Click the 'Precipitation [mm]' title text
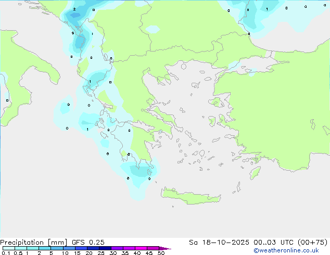 34,243
